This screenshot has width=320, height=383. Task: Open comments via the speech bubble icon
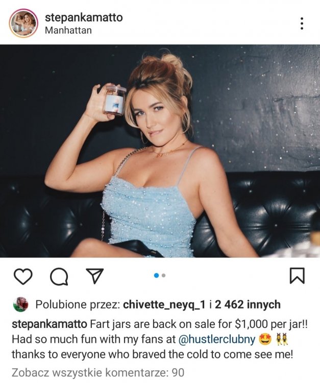click(59, 276)
